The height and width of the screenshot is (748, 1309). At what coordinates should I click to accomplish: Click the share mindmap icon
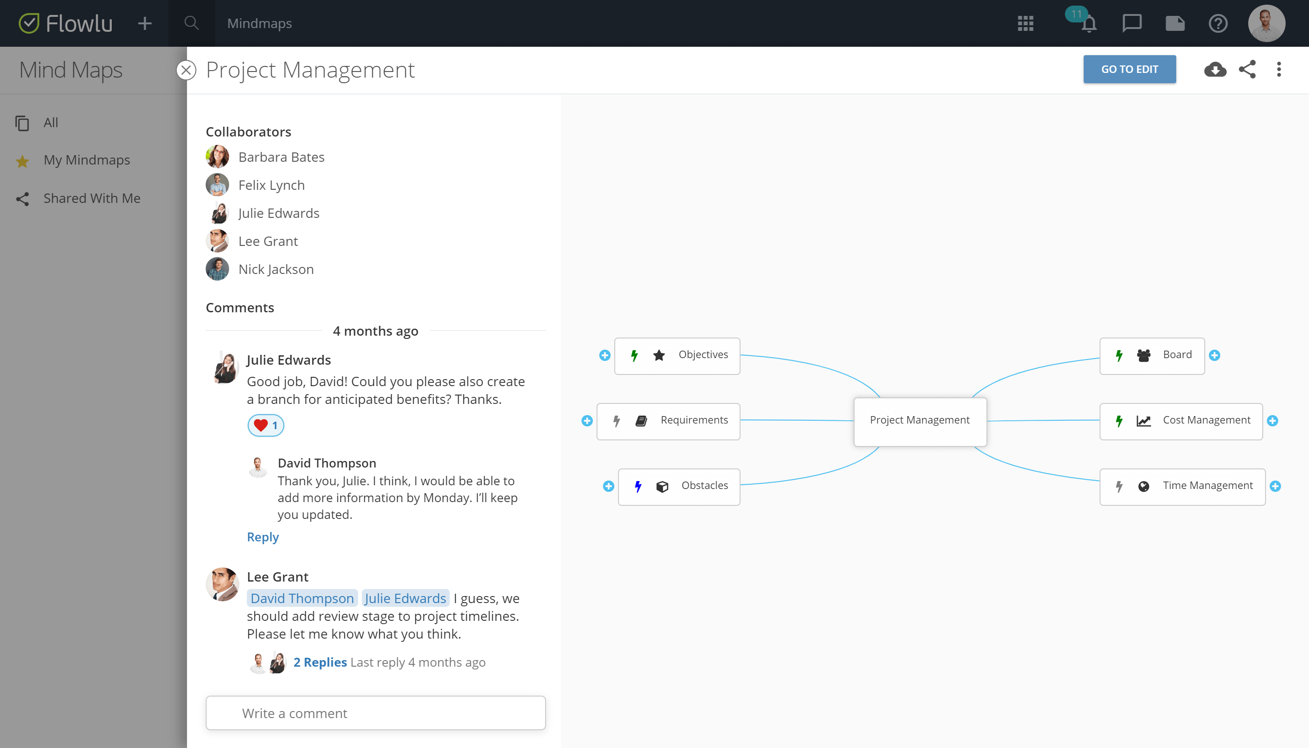[1247, 69]
